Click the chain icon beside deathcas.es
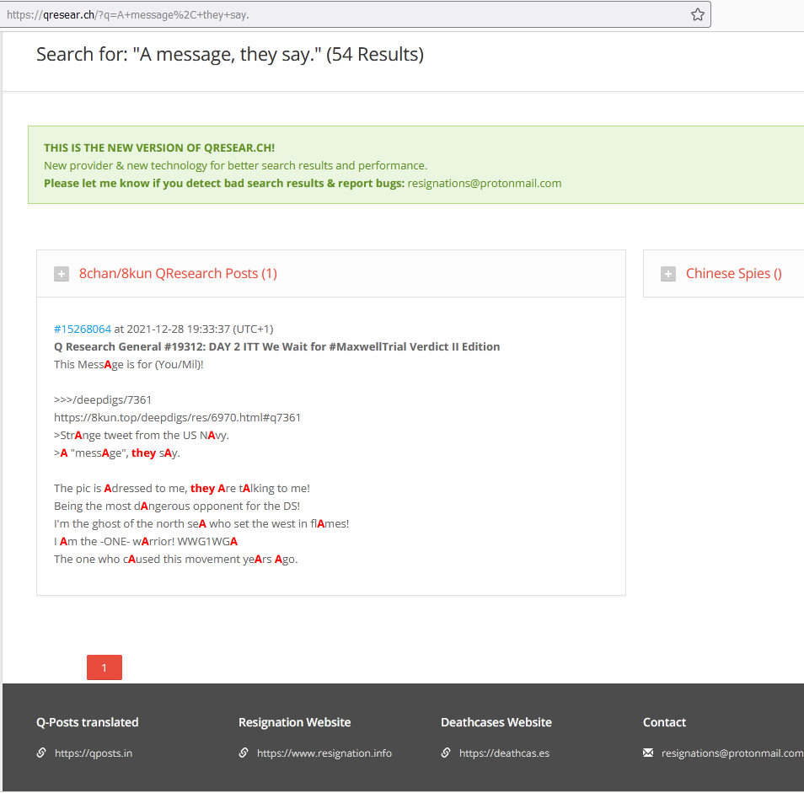The height and width of the screenshot is (793, 804). click(x=446, y=753)
